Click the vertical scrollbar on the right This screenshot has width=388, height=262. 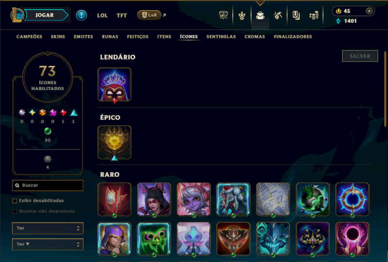pos(385,89)
